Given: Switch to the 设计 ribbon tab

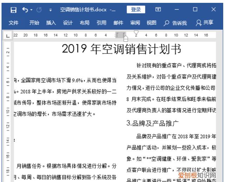Looking at the screenshot, I should tap(68, 23).
